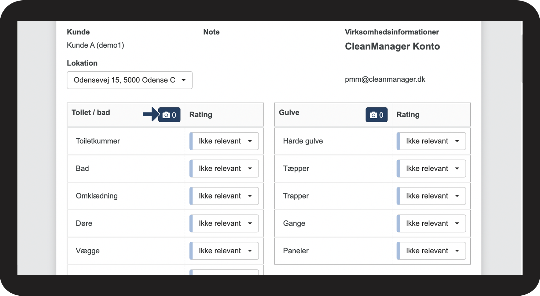Open Vægge rating dropdown

click(x=224, y=251)
